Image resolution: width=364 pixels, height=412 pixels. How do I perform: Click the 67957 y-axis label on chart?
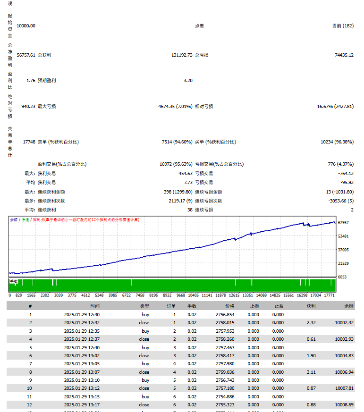(x=343, y=223)
